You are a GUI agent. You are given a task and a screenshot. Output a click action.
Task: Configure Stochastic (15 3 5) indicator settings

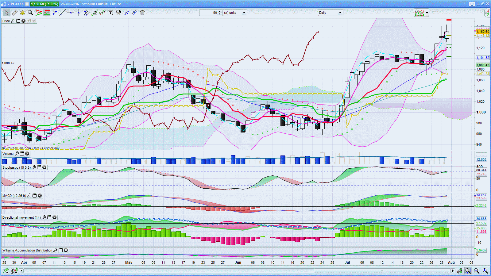34,167
